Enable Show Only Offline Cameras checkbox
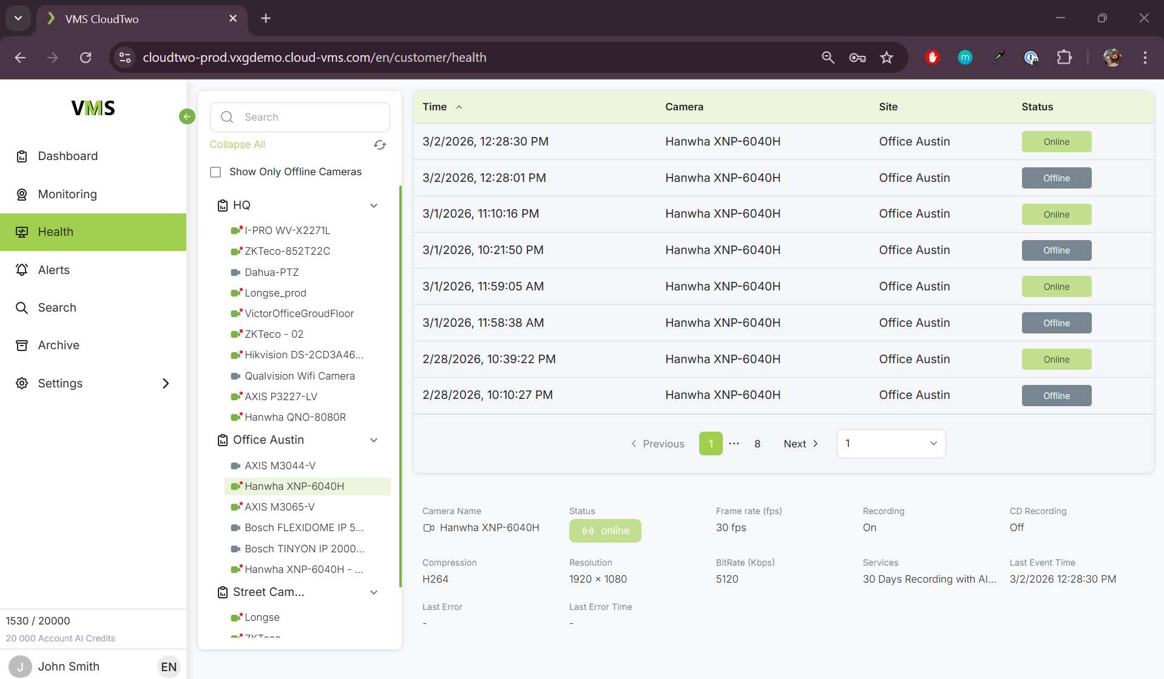The width and height of the screenshot is (1164, 679). (x=215, y=172)
